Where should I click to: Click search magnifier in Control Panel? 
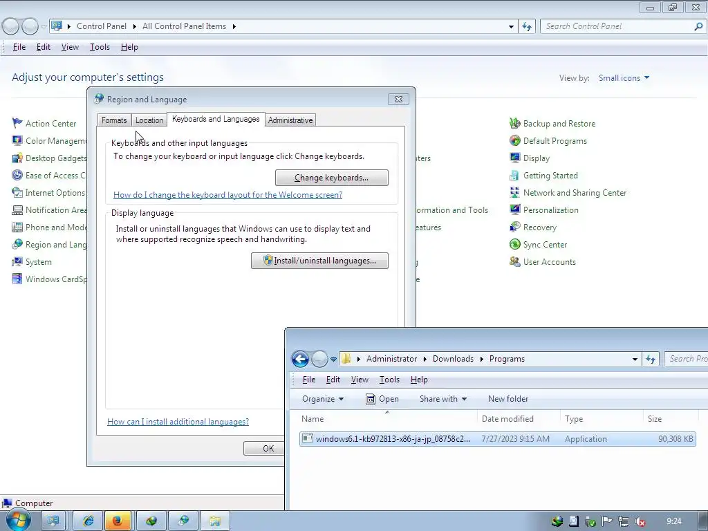pos(698,26)
